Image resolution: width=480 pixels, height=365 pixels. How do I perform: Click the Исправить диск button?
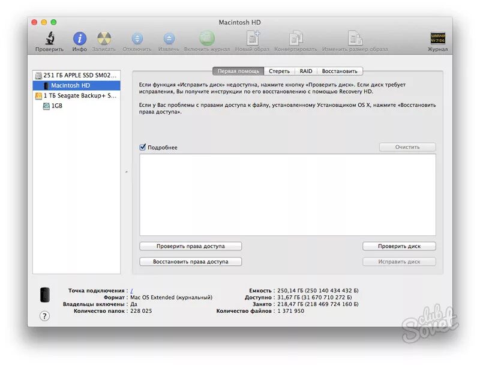click(x=399, y=262)
